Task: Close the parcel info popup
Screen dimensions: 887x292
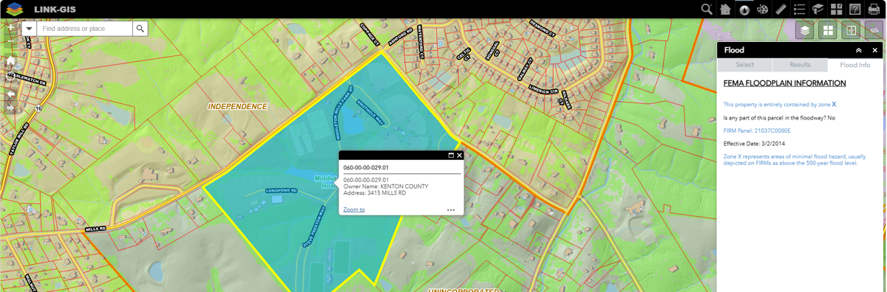Action: (x=459, y=156)
